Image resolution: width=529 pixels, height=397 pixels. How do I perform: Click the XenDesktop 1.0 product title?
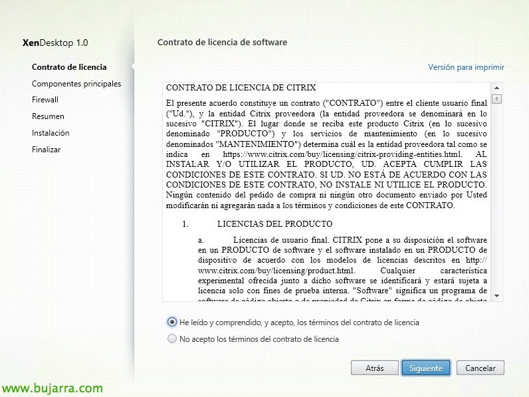coord(55,43)
